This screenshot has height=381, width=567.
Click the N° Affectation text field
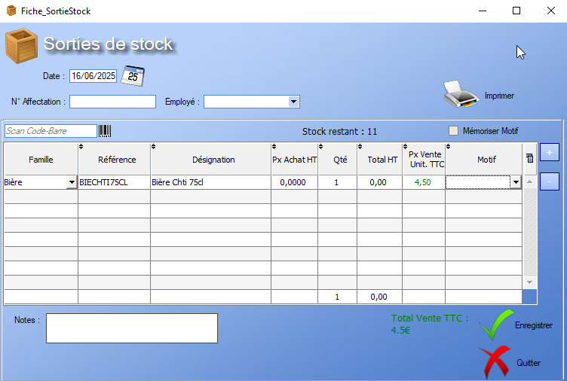pos(112,102)
